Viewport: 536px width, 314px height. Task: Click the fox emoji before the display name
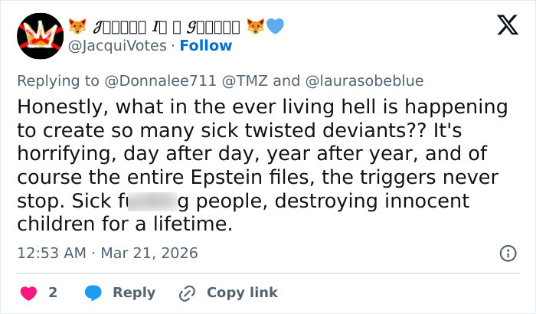click(x=78, y=26)
